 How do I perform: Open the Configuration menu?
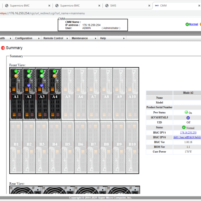[24, 38]
